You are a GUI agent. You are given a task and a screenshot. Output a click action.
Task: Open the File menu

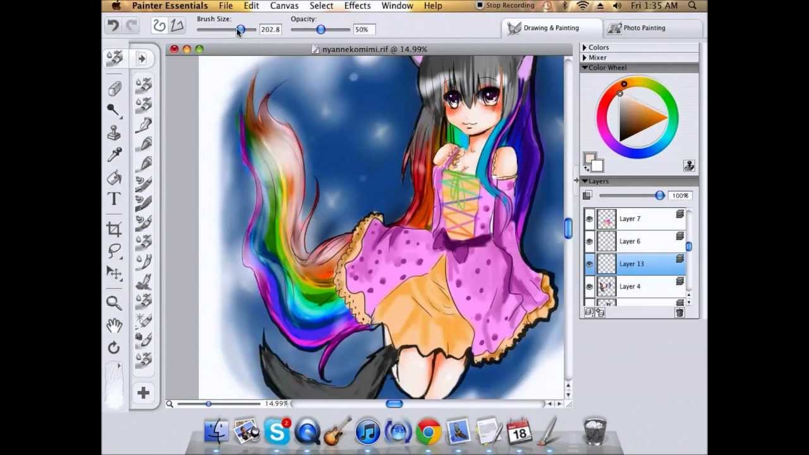tap(226, 6)
